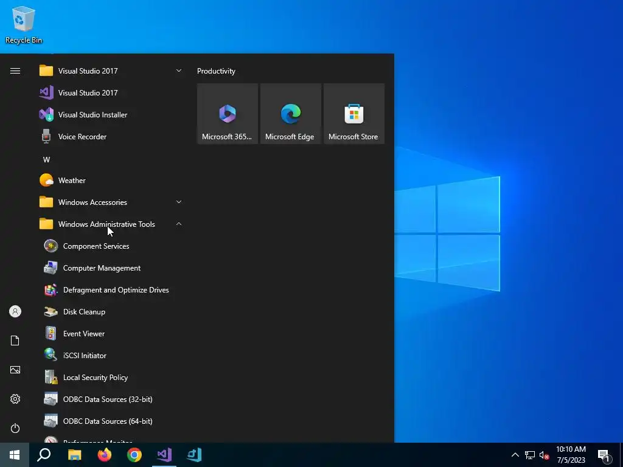Open Event Viewer
Viewport: 623px width, 467px height.
coord(111,334)
